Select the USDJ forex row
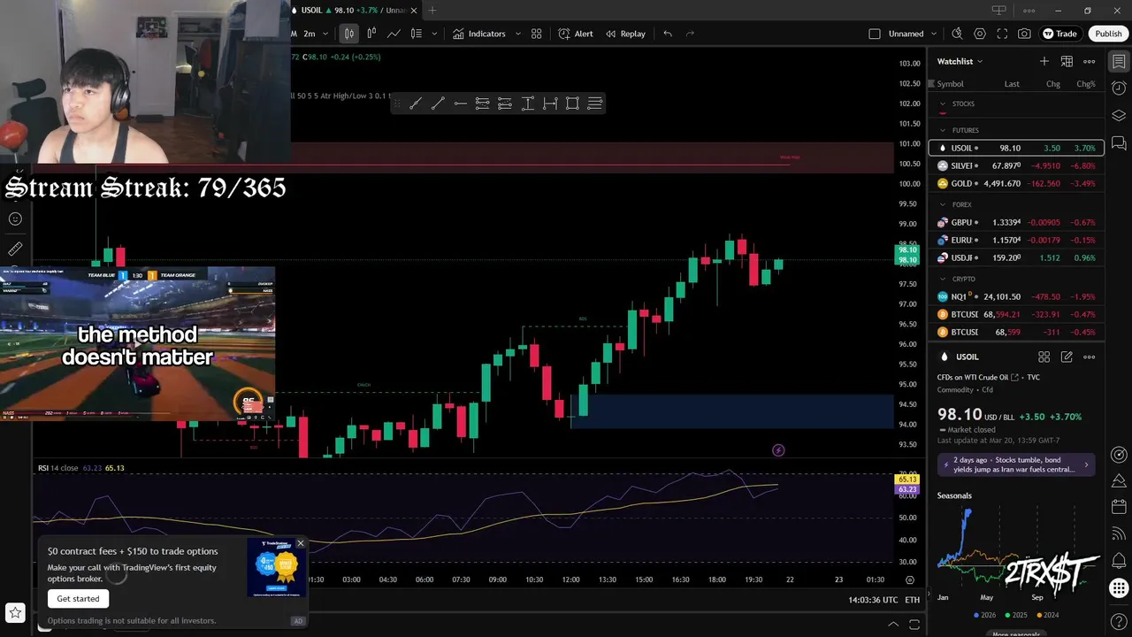 point(1016,257)
